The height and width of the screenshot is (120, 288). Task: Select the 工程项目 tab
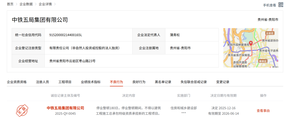65,82
